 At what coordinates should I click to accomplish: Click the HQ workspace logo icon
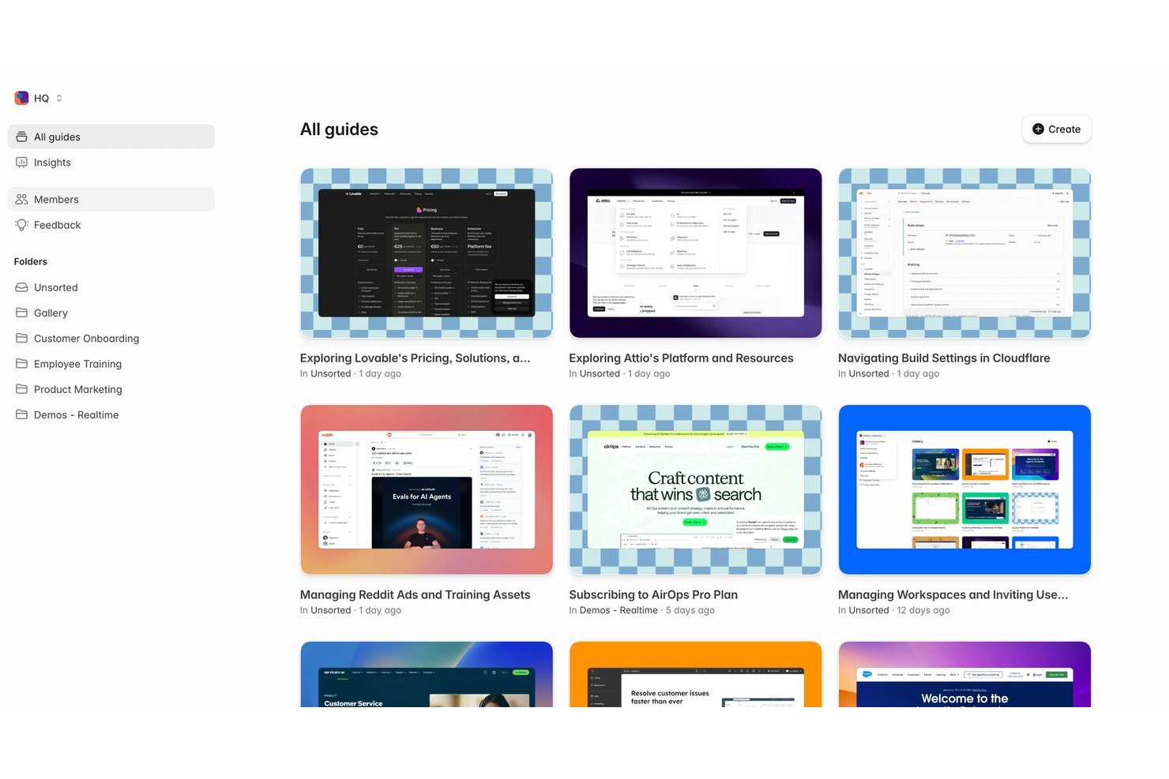[x=21, y=98]
